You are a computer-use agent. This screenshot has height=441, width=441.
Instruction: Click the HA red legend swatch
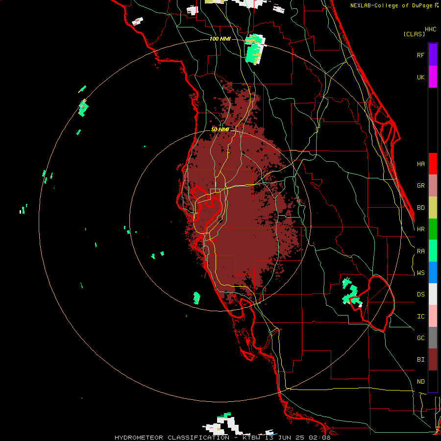coord(433,164)
